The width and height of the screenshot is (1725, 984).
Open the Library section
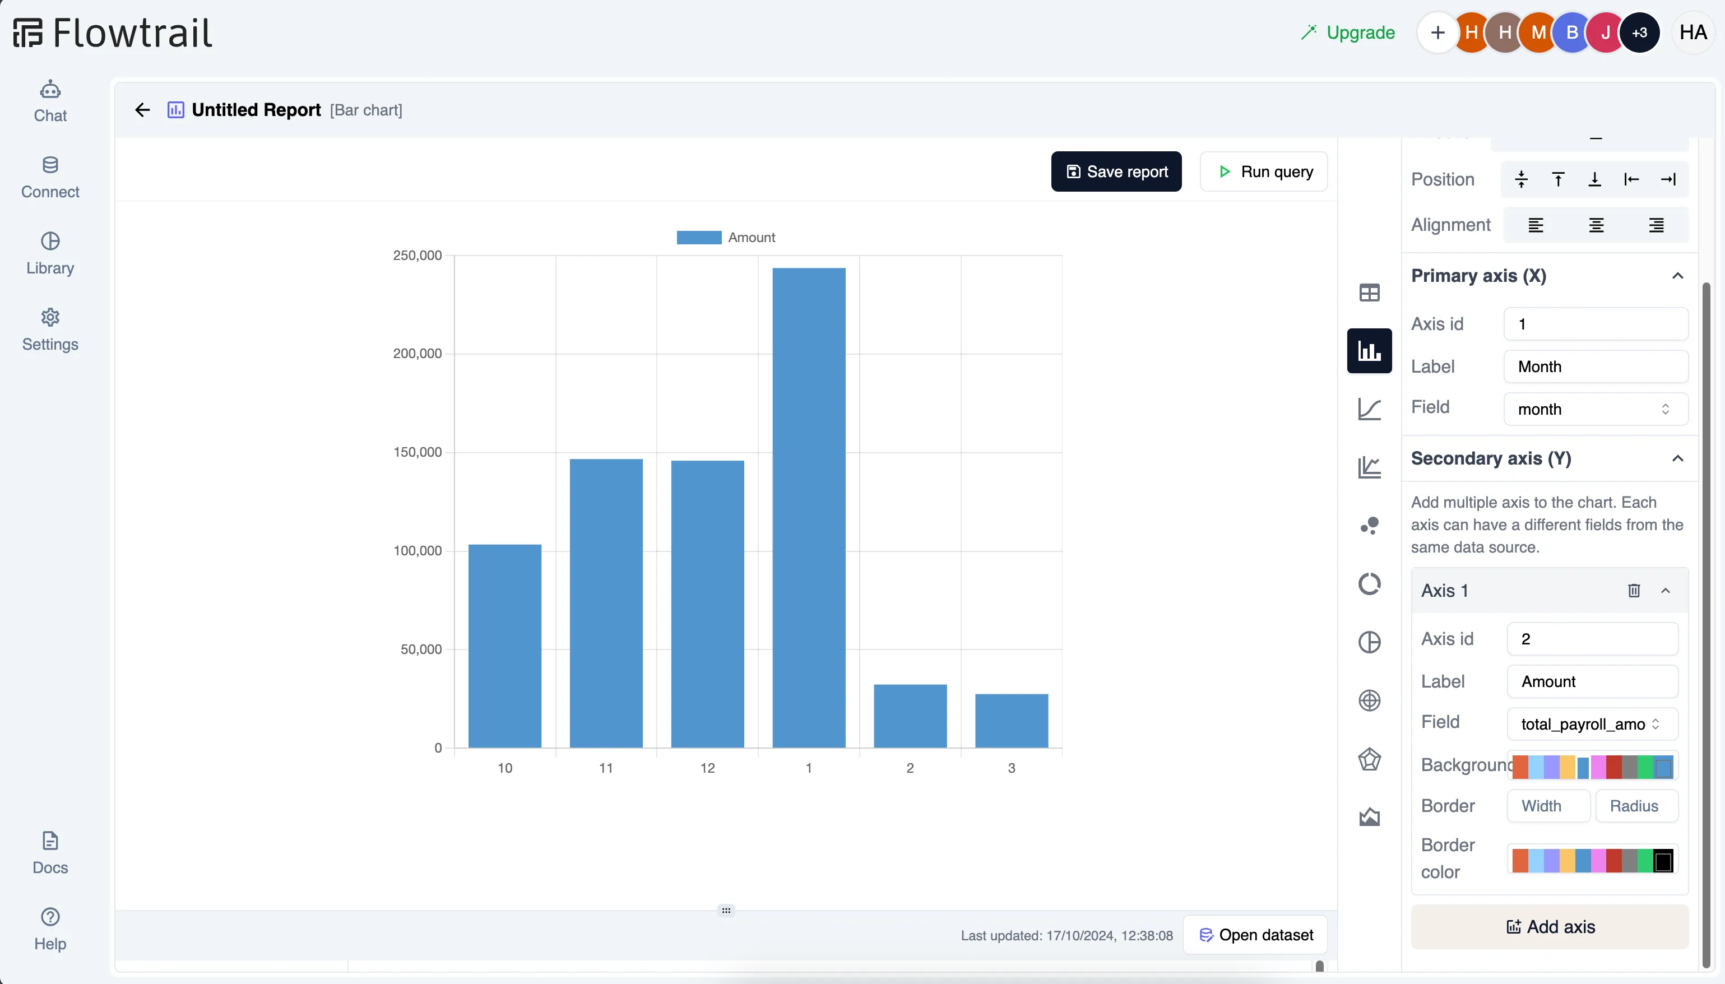[x=50, y=254]
